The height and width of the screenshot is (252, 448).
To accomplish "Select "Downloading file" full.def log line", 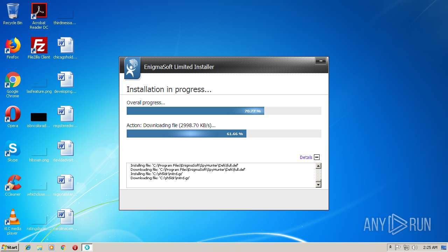I will [188, 170].
